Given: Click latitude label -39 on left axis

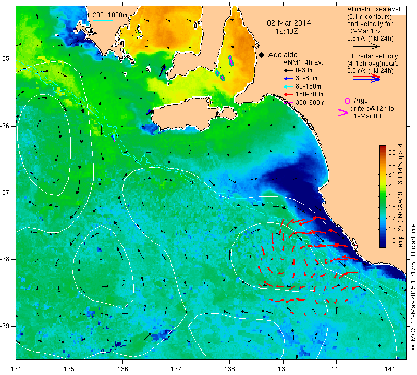Looking at the screenshot, I should coord(6,326).
